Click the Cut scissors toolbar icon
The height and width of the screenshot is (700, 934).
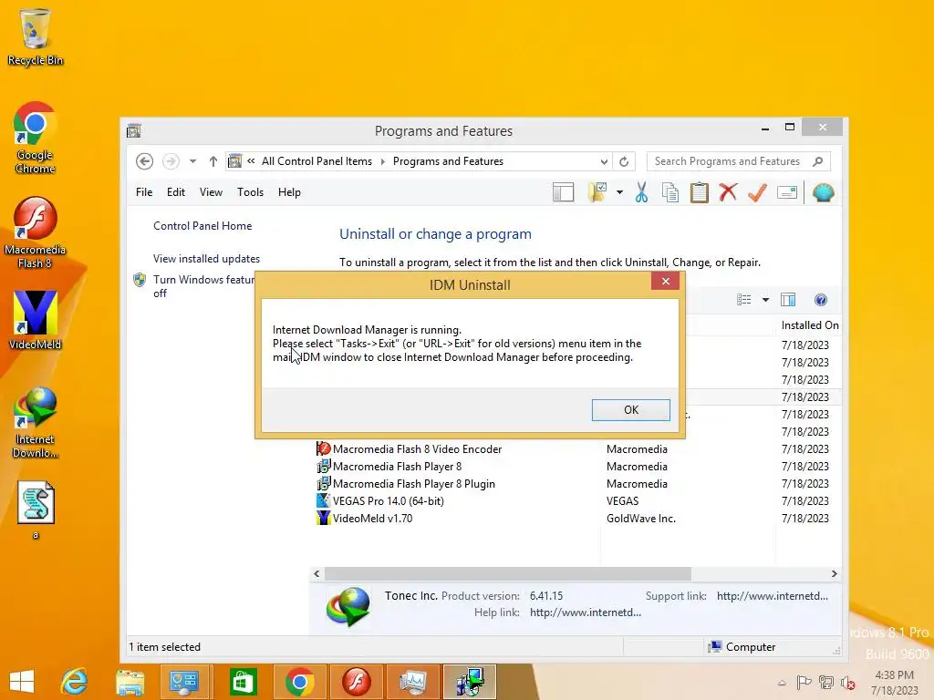point(641,192)
